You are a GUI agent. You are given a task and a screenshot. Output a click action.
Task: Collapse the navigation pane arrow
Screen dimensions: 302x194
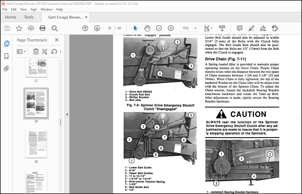pos(67,114)
